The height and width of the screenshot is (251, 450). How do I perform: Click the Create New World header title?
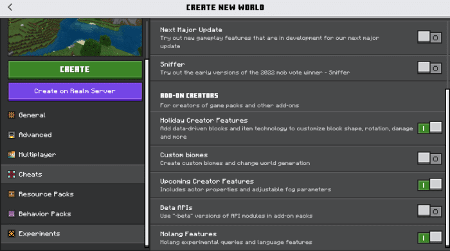tap(225, 8)
